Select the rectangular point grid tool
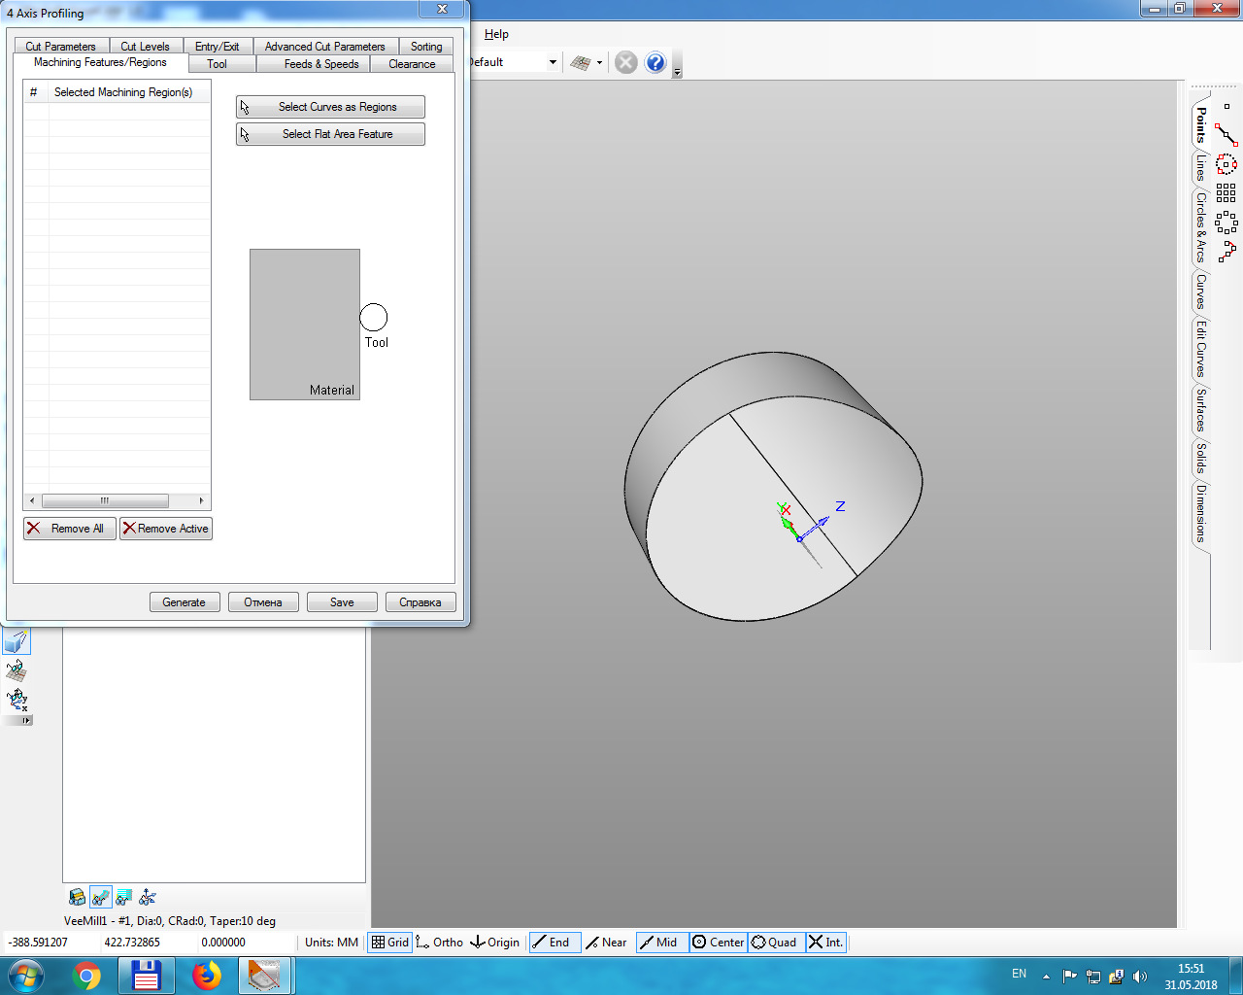Screen dimensions: 1243x995 (1226, 193)
